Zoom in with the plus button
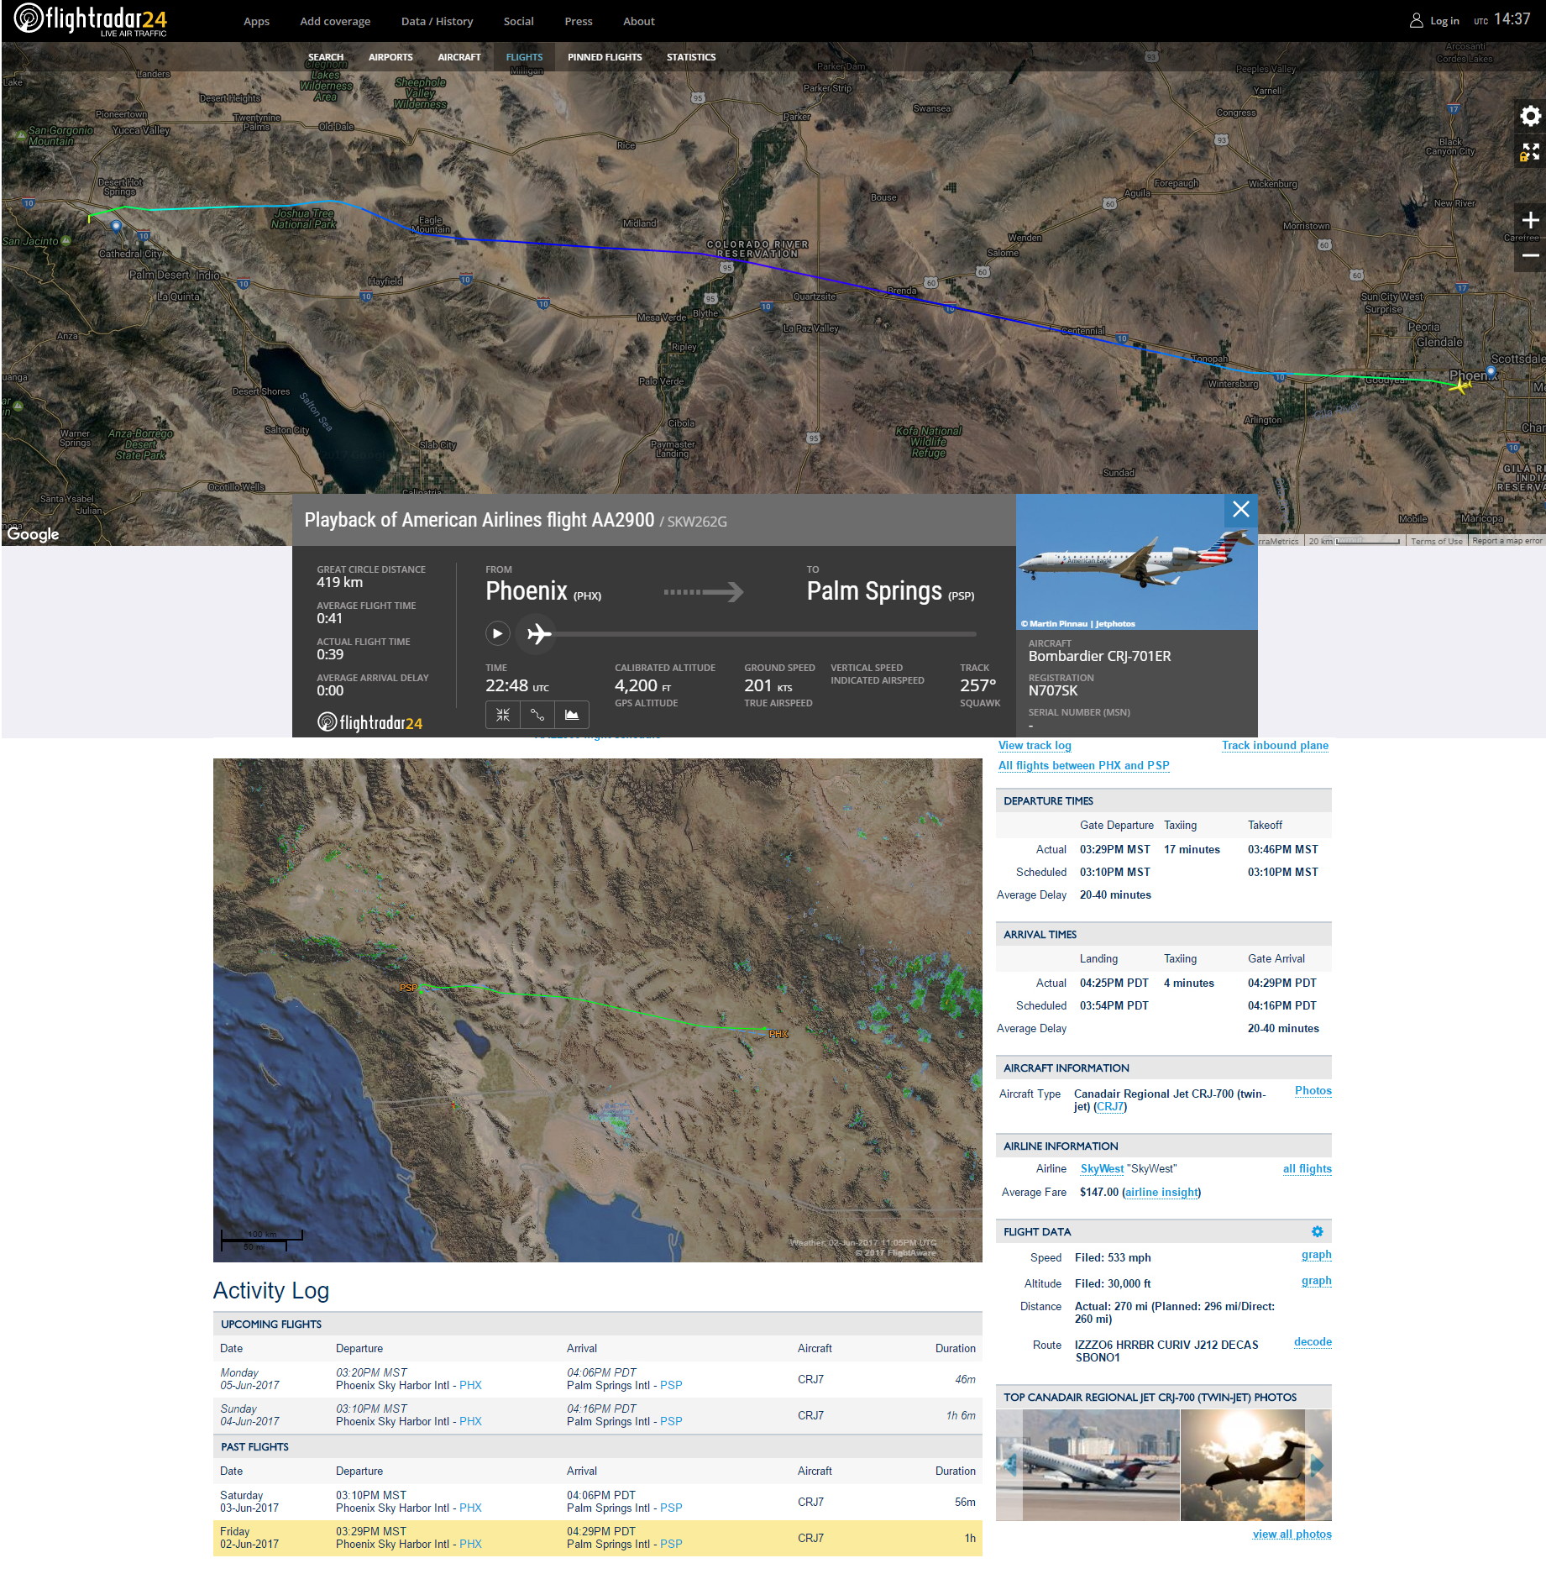Viewport: 1546px width, 1579px height. 1530,220
